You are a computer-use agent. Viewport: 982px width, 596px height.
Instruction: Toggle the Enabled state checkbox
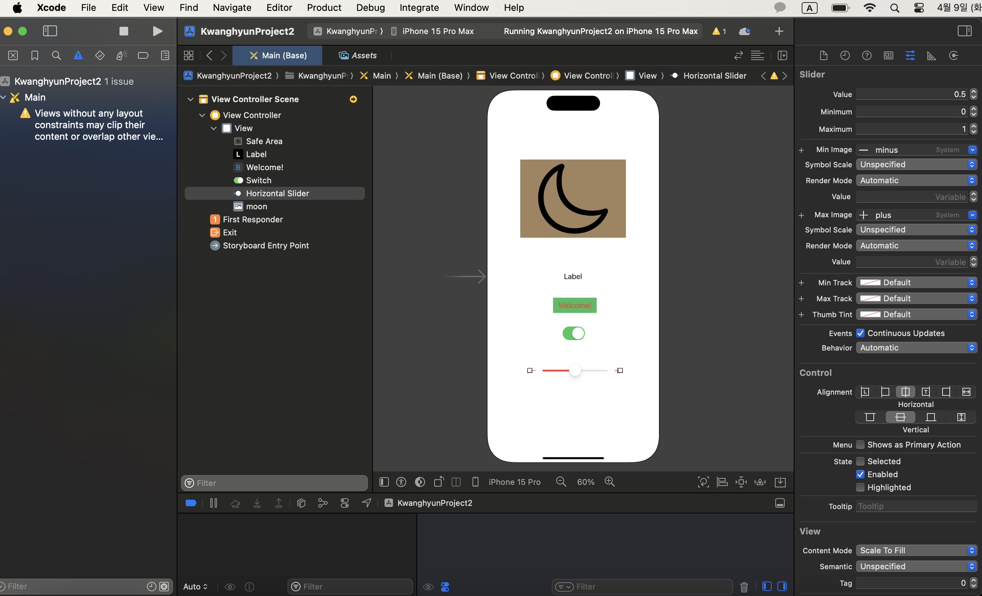click(x=860, y=474)
